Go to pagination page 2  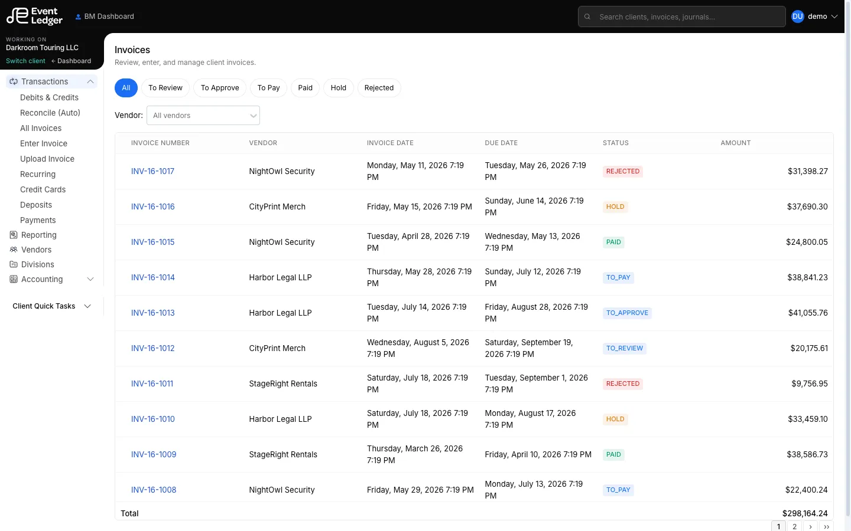point(794,526)
